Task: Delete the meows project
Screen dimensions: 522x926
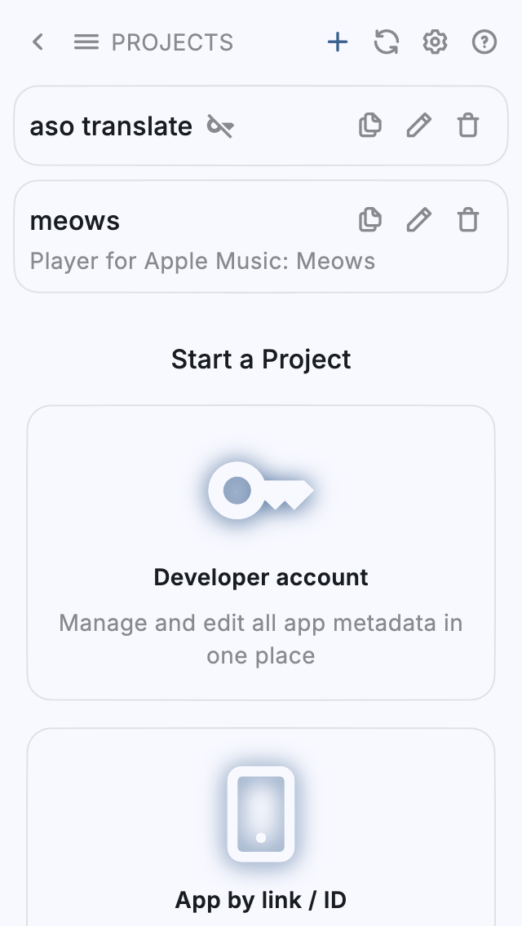Action: tap(468, 220)
